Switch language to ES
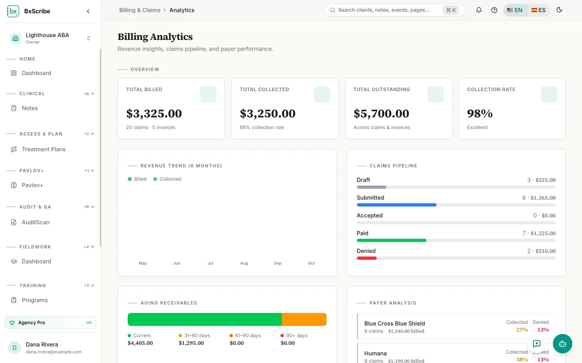This screenshot has width=582, height=363. click(538, 10)
